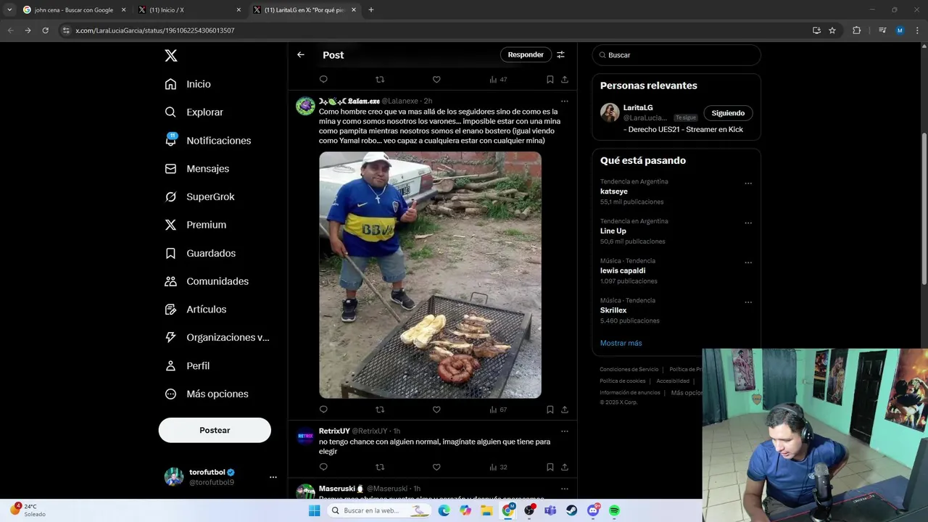Open Discord from taskbar
The width and height of the screenshot is (928, 522).
593,510
